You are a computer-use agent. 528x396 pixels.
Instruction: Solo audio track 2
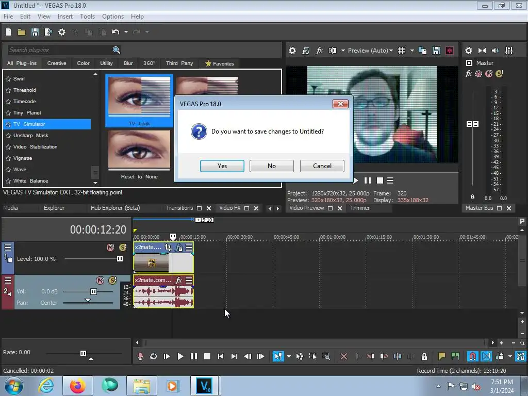[x=112, y=280]
